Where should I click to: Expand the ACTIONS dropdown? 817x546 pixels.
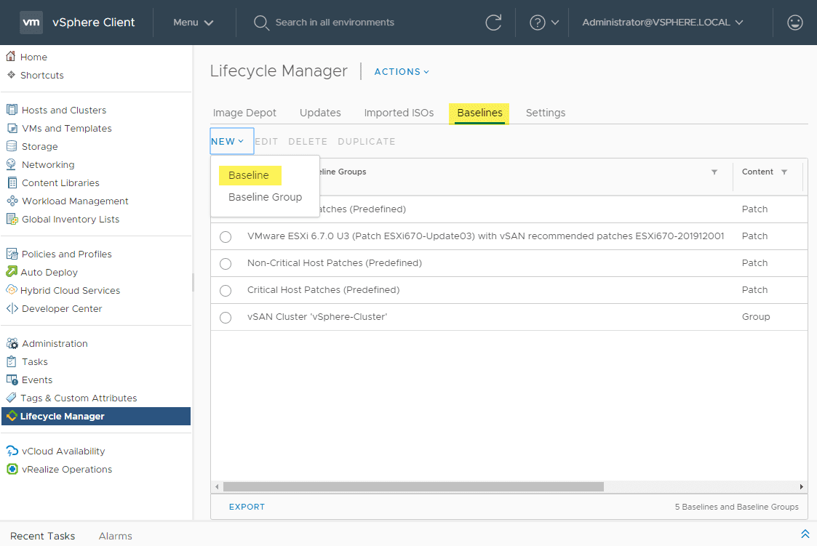(x=402, y=72)
